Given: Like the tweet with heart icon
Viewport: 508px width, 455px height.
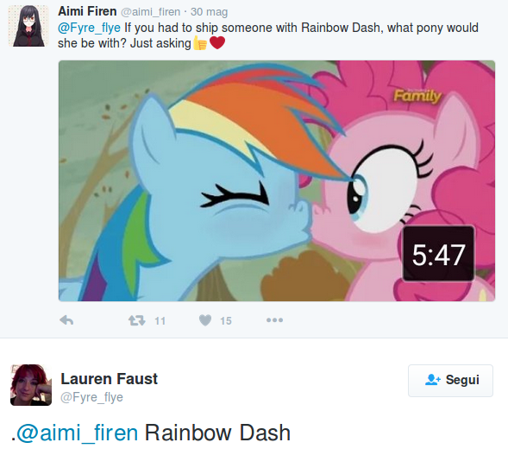Looking at the screenshot, I should [x=205, y=320].
